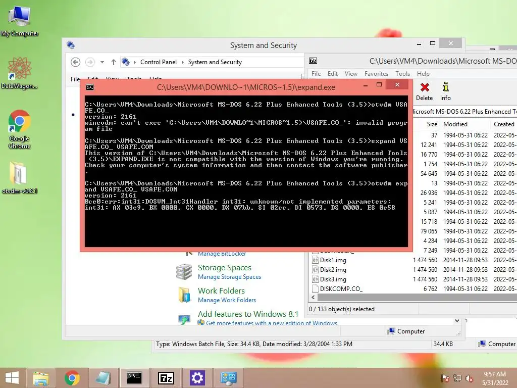517x388 pixels.
Task: Open the notepad-style taskbar app
Action: (x=103, y=378)
